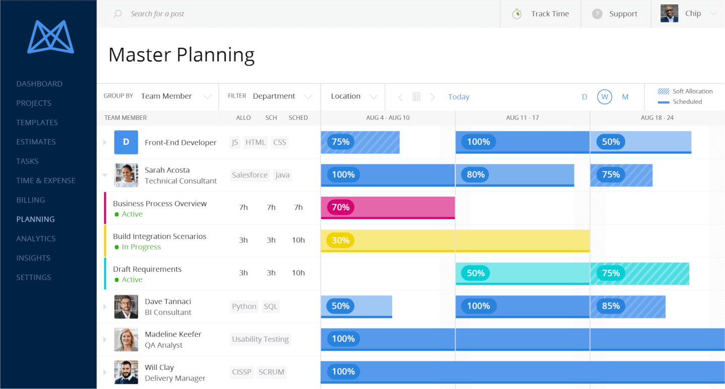Click Chip's profile avatar
Viewport: 725px width, 389px height.
pyautogui.click(x=669, y=14)
